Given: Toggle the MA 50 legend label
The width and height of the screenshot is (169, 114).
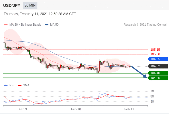Looking at the screenshot, I should (54, 25).
